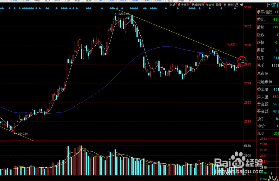Click the 总手 total lots row
The image size is (279, 181).
[x=268, y=65]
